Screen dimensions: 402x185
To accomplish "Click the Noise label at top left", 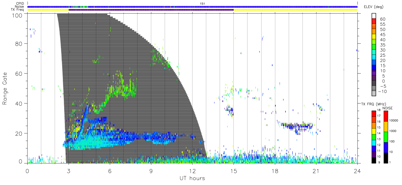I will coord(20,7).
